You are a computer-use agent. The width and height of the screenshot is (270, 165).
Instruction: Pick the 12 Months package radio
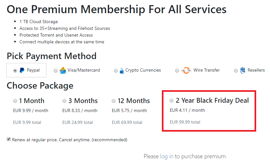(114, 101)
